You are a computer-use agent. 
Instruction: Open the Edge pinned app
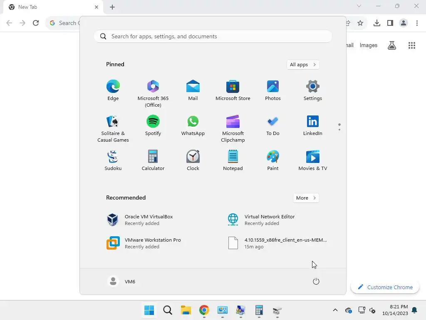[113, 90]
